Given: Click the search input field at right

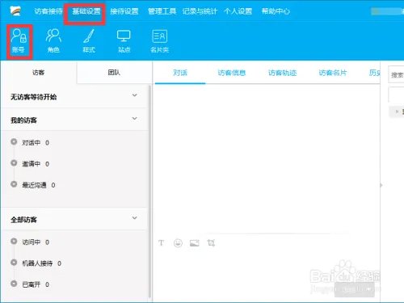Looking at the screenshot, I should [x=396, y=74].
